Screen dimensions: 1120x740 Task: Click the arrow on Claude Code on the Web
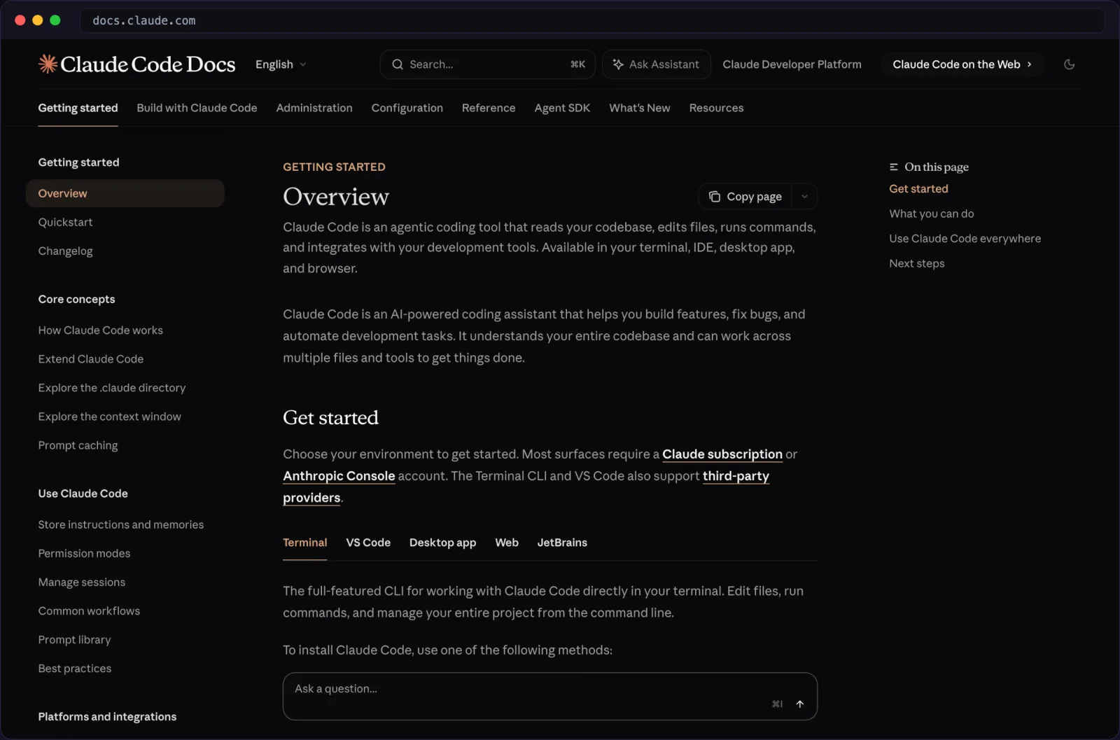pyautogui.click(x=1029, y=64)
